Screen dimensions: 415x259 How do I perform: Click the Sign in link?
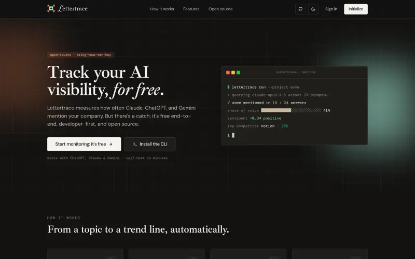[x=331, y=9]
